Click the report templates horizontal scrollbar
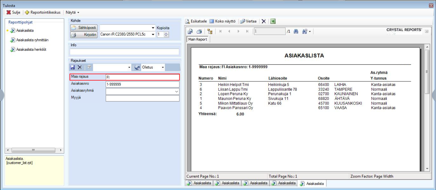Screen dimensions: 436x190 pyautogui.click(x=33, y=150)
